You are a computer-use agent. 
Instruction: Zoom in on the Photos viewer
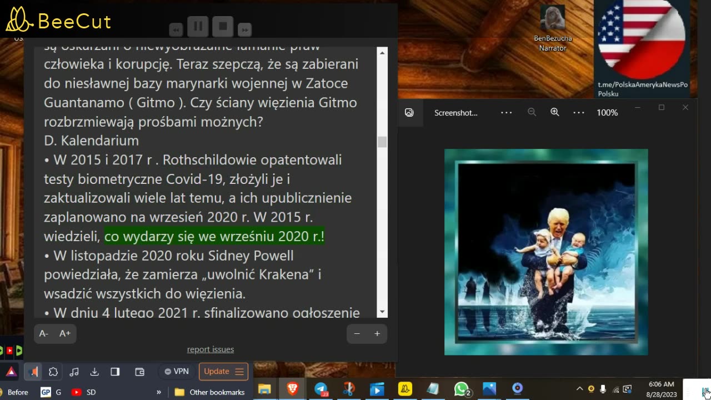tap(554, 112)
